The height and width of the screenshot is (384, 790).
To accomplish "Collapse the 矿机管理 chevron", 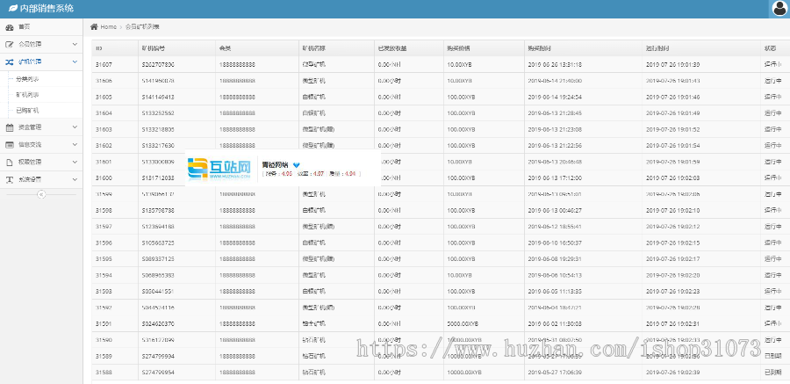I will [75, 62].
